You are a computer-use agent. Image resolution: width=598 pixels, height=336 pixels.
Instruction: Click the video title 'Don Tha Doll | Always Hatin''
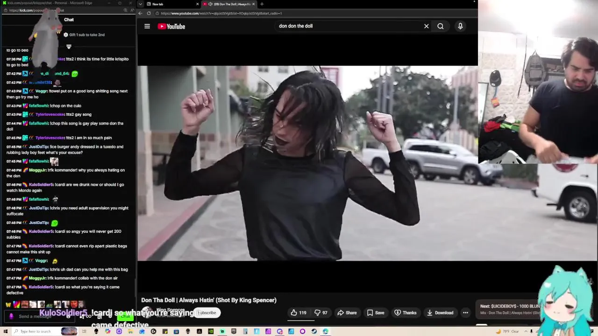coord(209,300)
